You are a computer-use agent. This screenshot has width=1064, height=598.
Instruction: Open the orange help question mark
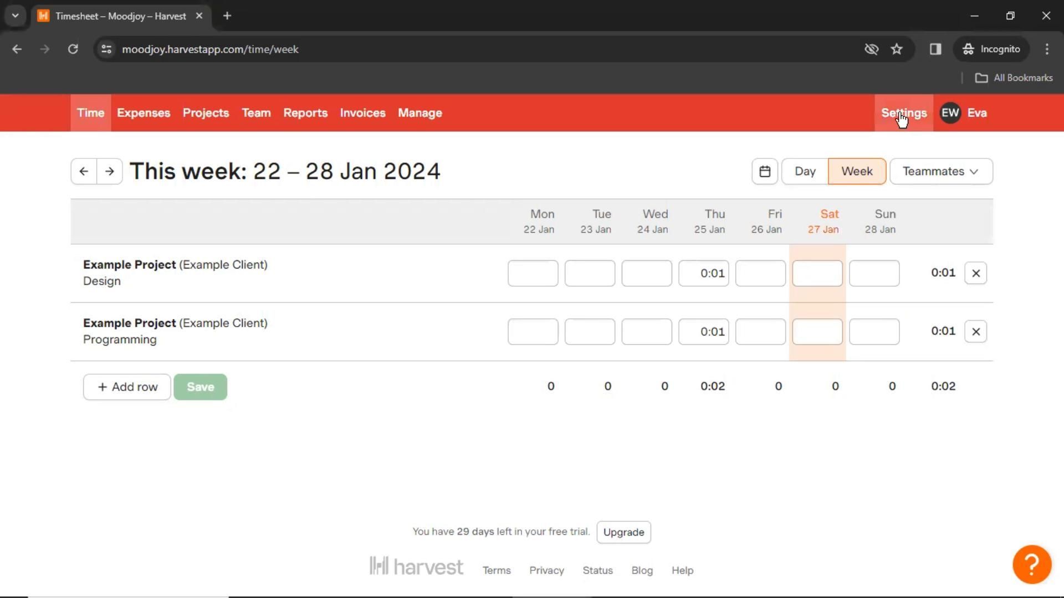pyautogui.click(x=1032, y=565)
